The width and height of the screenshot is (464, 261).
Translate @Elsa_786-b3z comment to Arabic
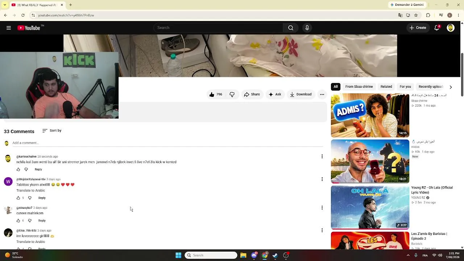tap(31, 242)
